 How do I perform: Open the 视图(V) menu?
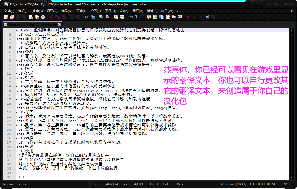52,11
